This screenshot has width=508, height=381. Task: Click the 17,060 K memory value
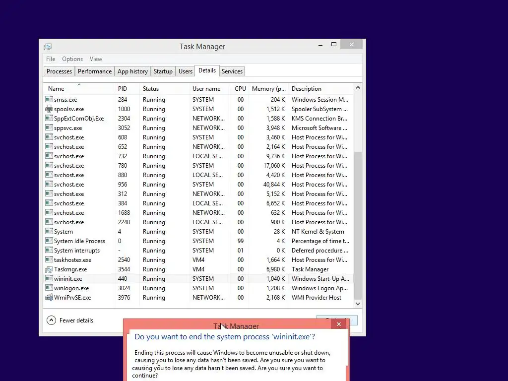[x=274, y=166]
